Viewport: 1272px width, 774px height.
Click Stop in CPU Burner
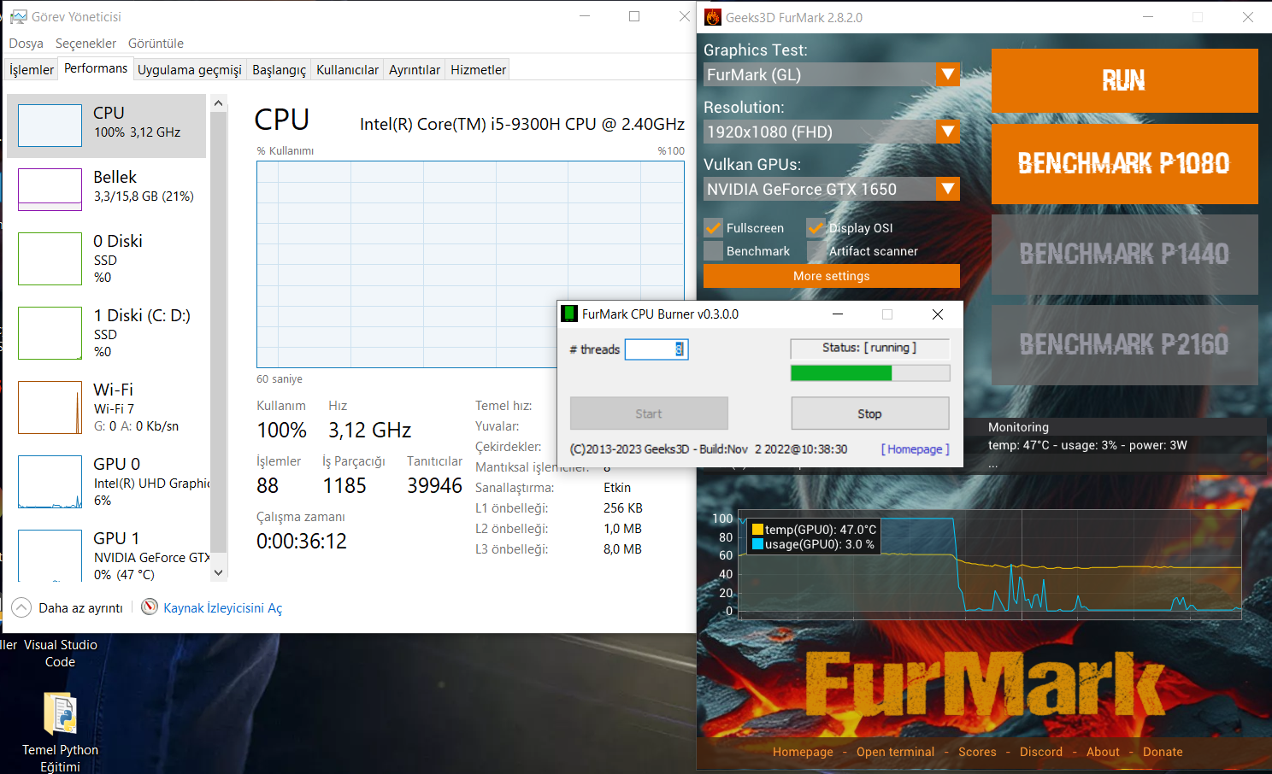[x=870, y=413]
